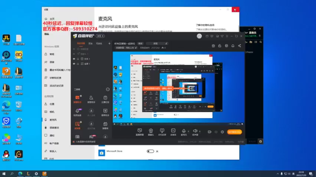Open 活动历史记录 settings item
This screenshot has height=177, width=316.
point(56,85)
